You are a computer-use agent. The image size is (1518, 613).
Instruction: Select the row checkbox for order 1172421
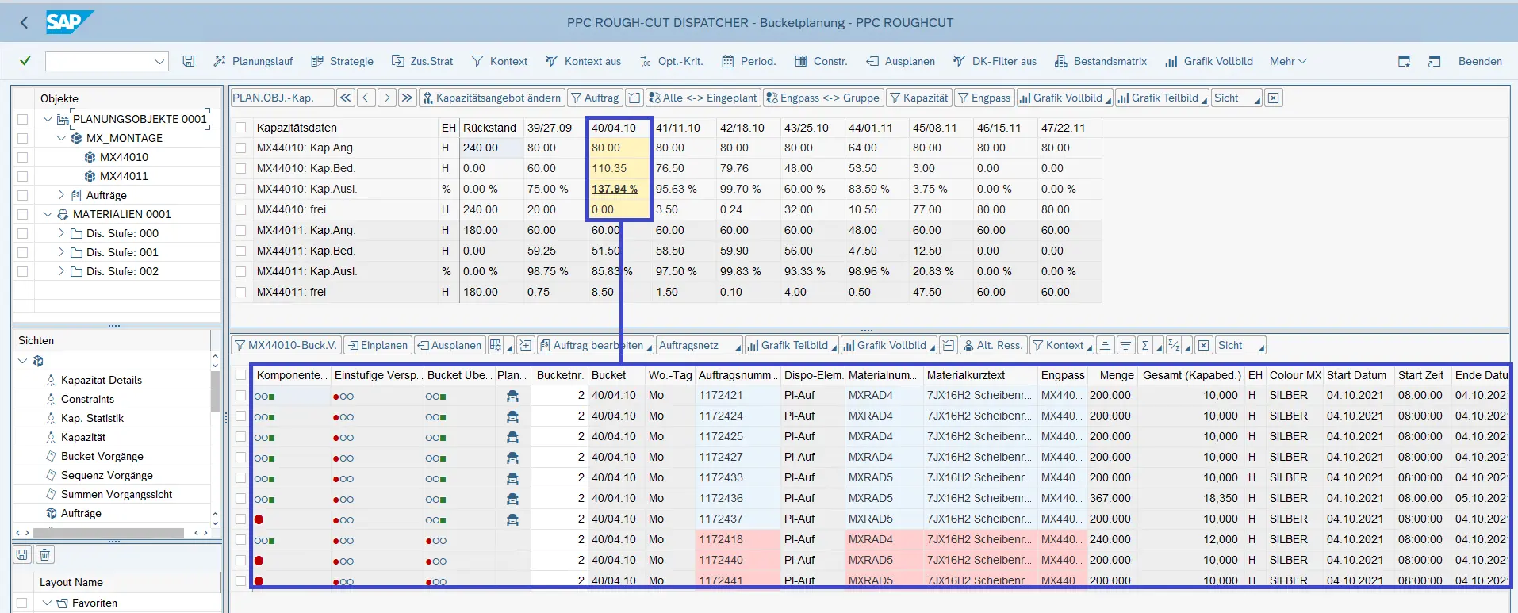click(x=240, y=396)
